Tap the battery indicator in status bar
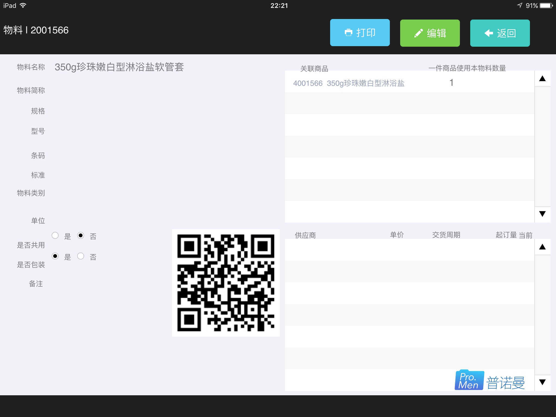Image resolution: width=556 pixels, height=417 pixels. click(546, 5)
